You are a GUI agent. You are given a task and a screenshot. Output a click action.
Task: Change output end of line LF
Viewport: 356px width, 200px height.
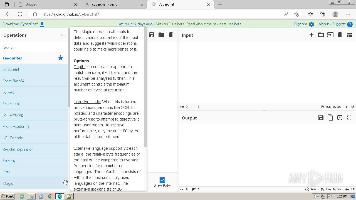(x=350, y=189)
